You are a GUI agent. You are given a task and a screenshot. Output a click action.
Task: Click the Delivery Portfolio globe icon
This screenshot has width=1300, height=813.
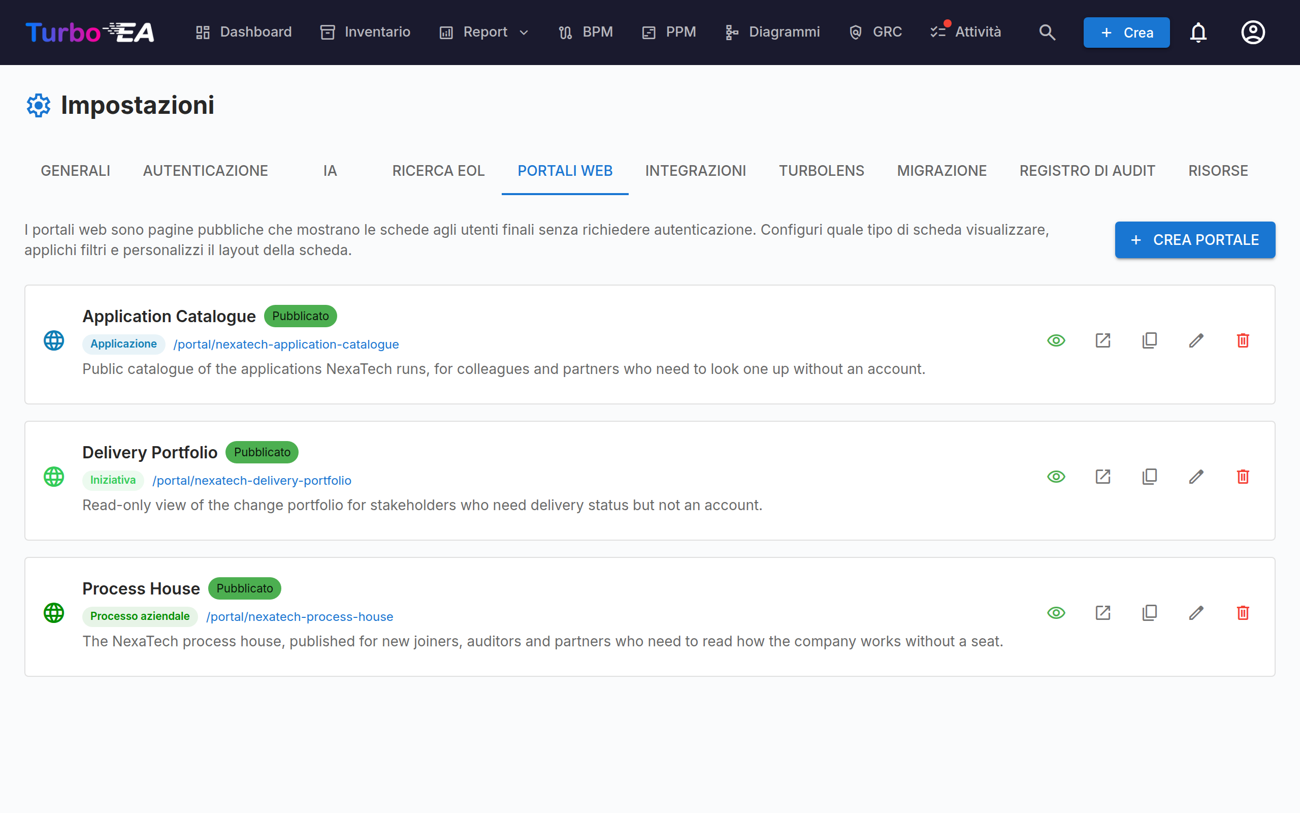point(54,477)
